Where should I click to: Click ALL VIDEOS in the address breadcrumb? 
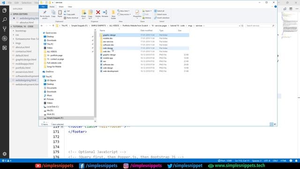point(114,26)
